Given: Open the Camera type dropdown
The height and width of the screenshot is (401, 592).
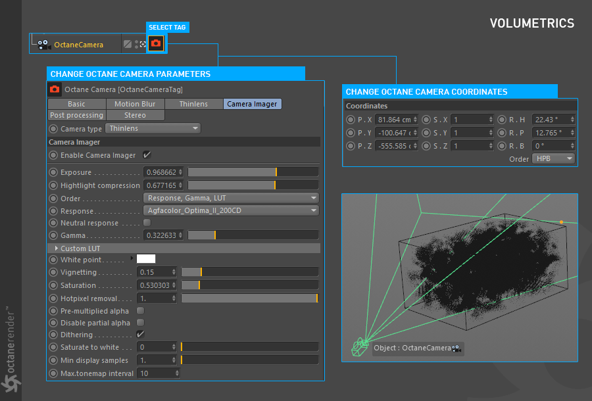Looking at the screenshot, I should [x=153, y=128].
